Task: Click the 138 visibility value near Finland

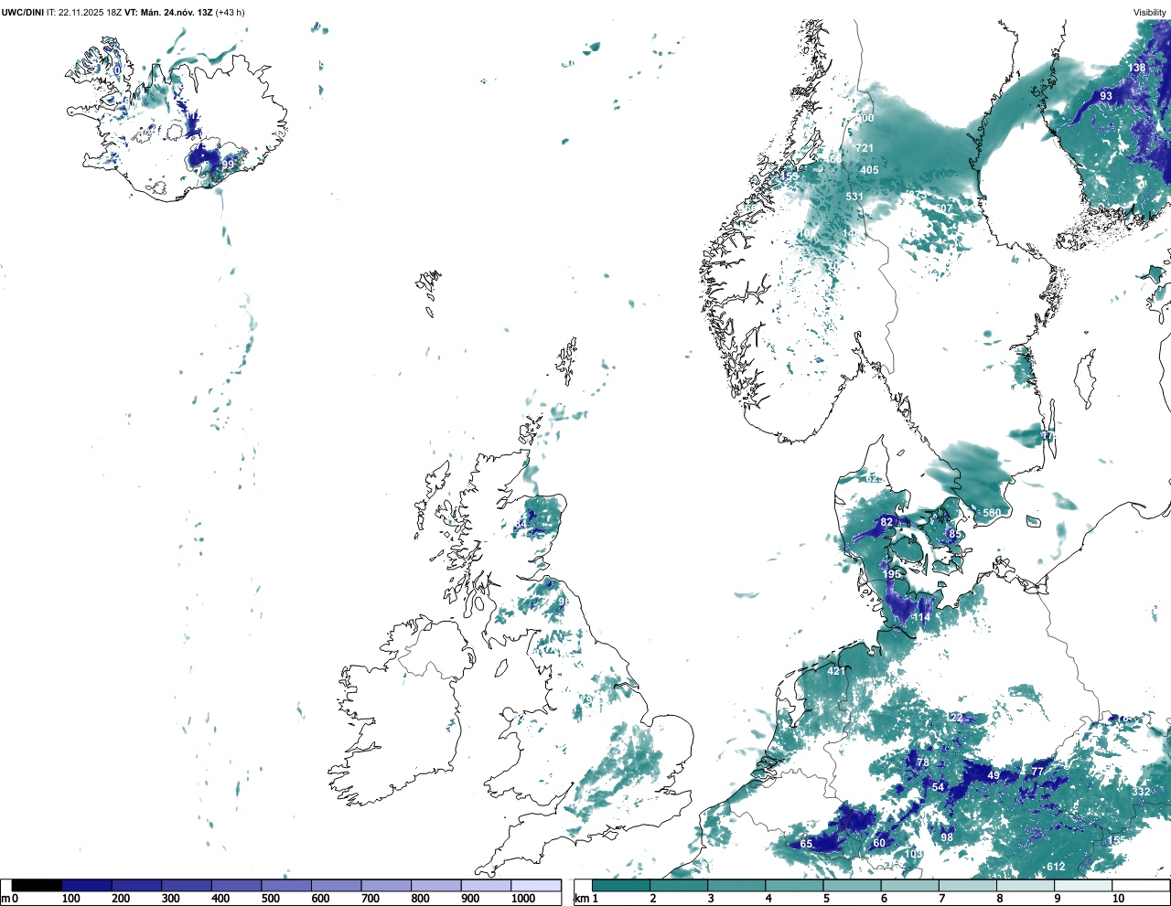Action: coord(1136,68)
